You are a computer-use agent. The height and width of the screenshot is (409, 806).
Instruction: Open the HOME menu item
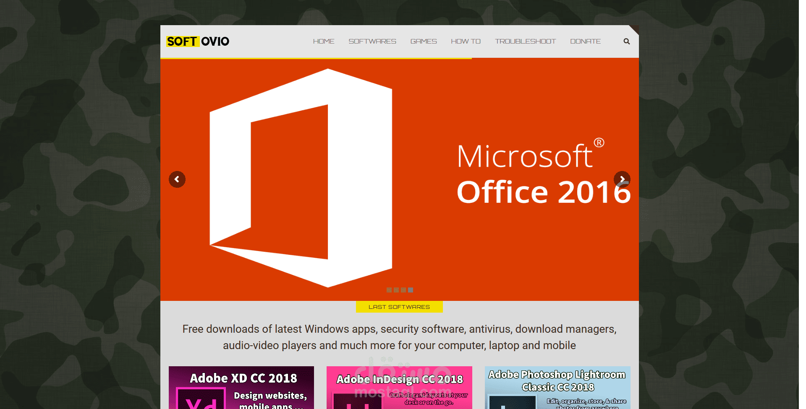point(324,41)
